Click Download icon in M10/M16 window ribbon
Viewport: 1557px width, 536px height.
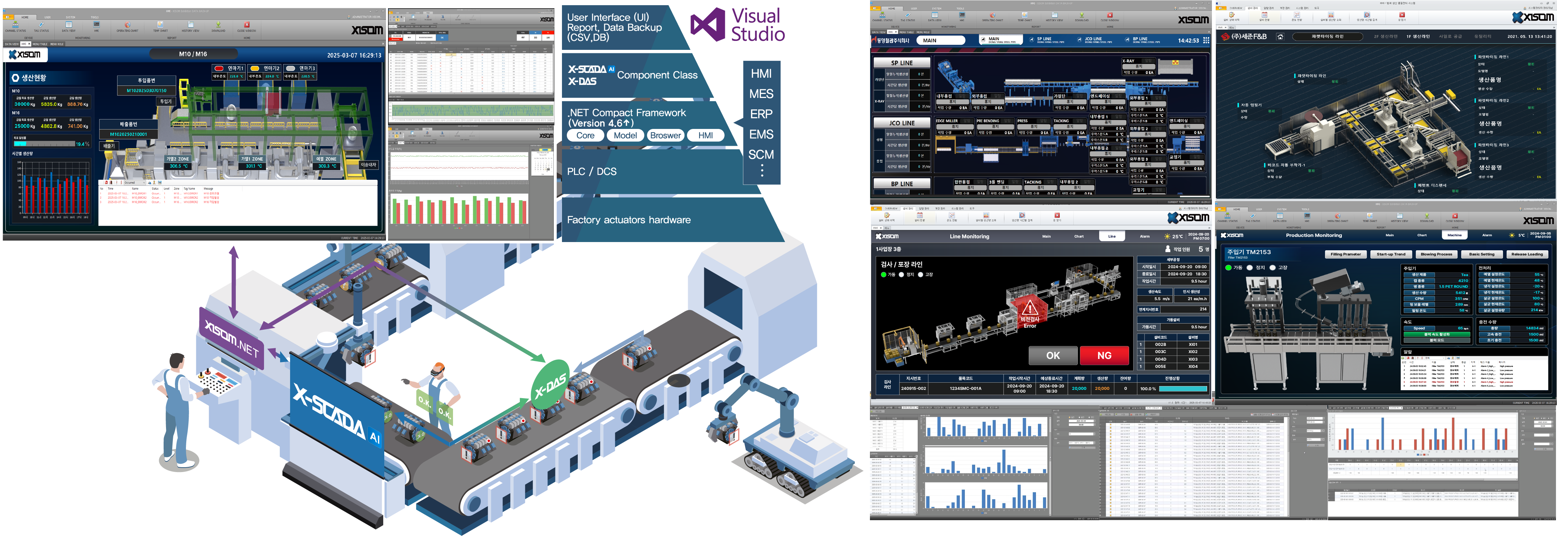coord(219,26)
